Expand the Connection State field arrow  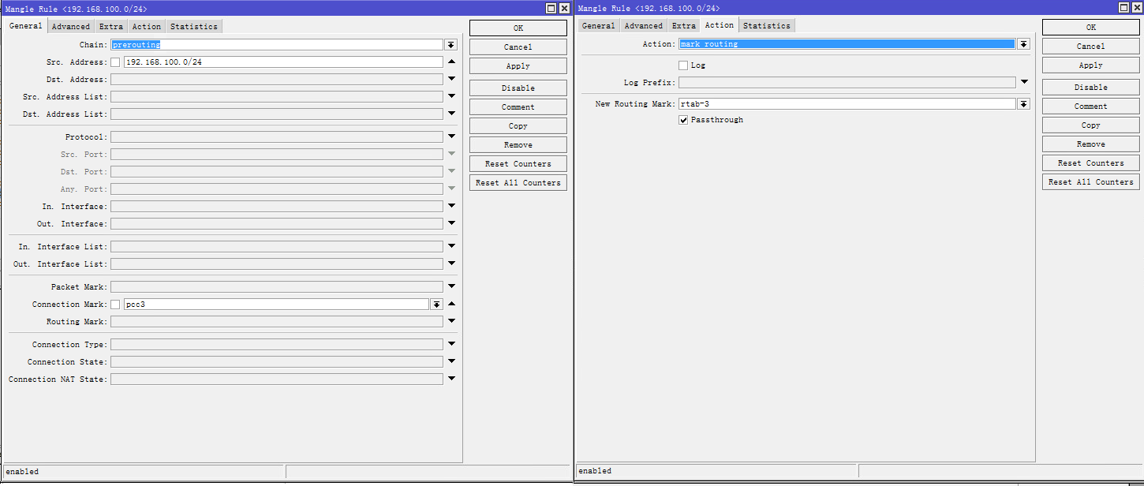[451, 361]
